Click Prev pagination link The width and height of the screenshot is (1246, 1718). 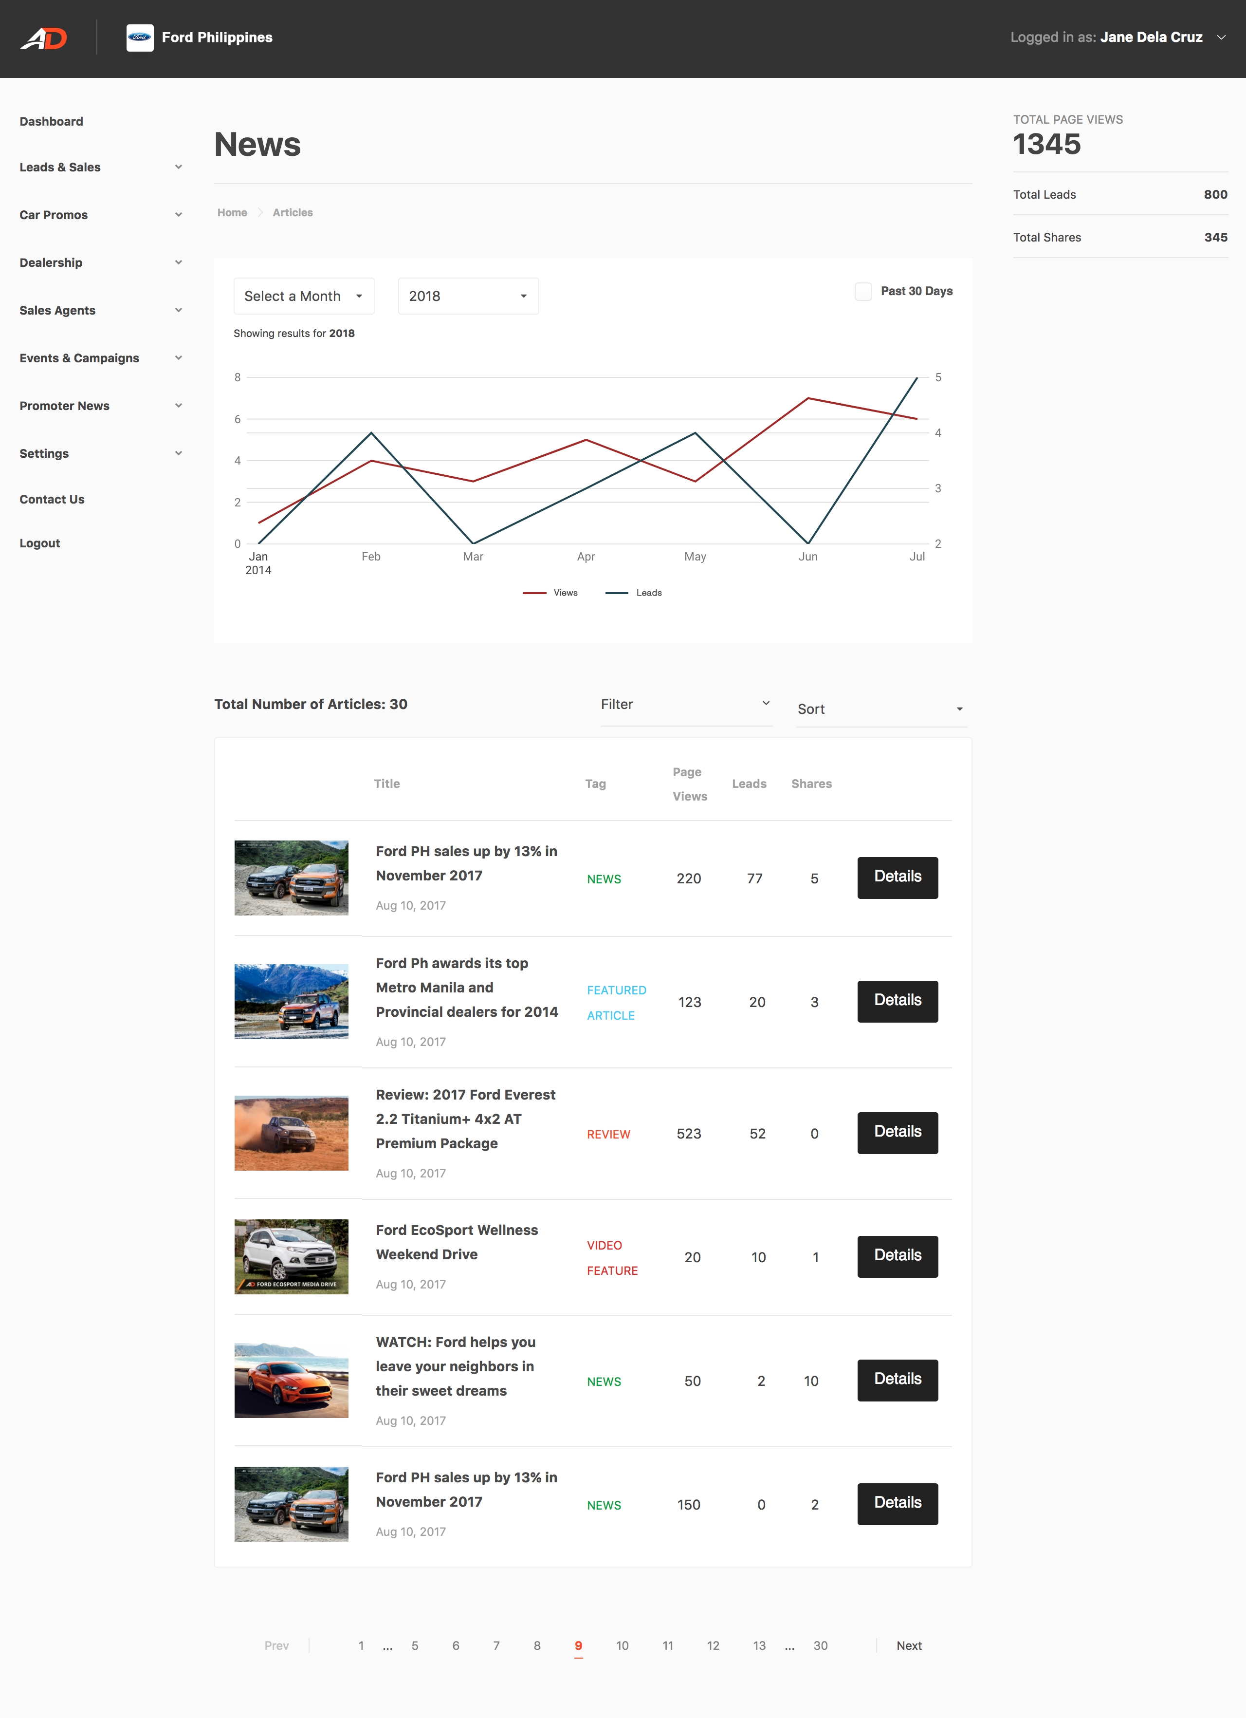click(x=276, y=1645)
